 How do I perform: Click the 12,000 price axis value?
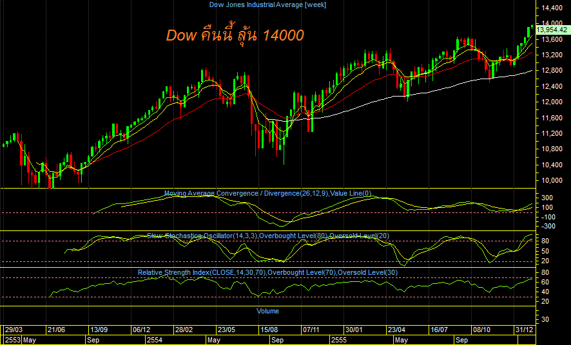[x=552, y=102]
